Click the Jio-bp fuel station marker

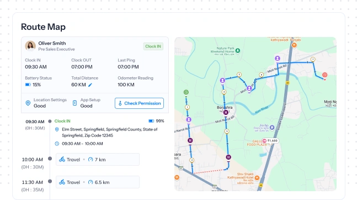(x=272, y=128)
